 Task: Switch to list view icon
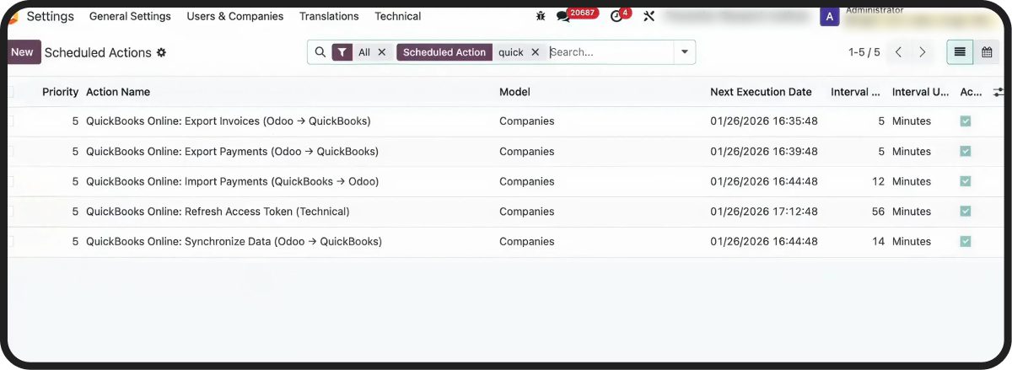(960, 52)
